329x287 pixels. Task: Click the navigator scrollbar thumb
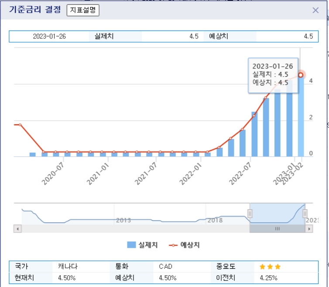tap(277, 229)
